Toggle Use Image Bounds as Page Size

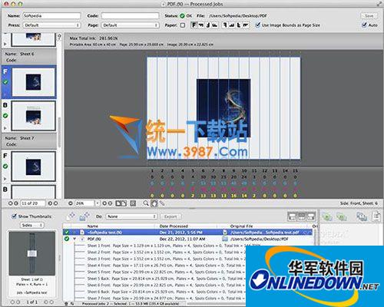tap(258, 25)
